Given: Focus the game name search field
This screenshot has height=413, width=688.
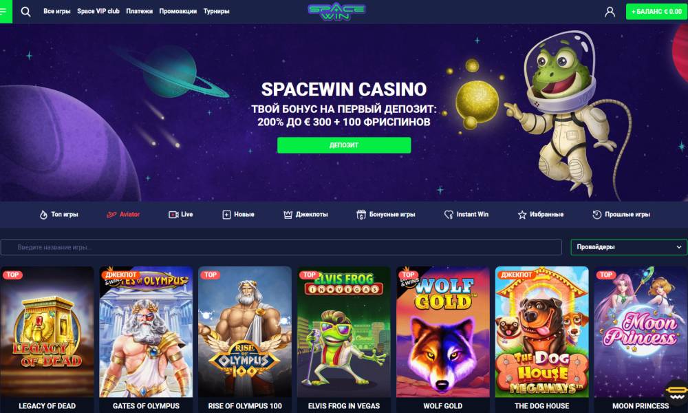Looking at the screenshot, I should click(x=281, y=247).
